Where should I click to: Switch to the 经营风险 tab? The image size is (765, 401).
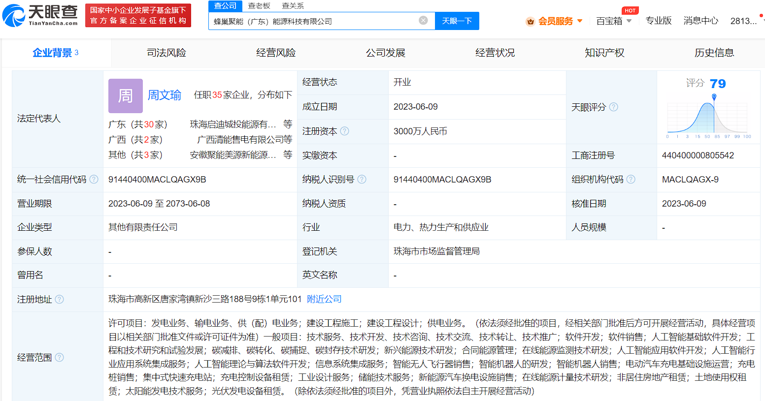pyautogui.click(x=276, y=53)
